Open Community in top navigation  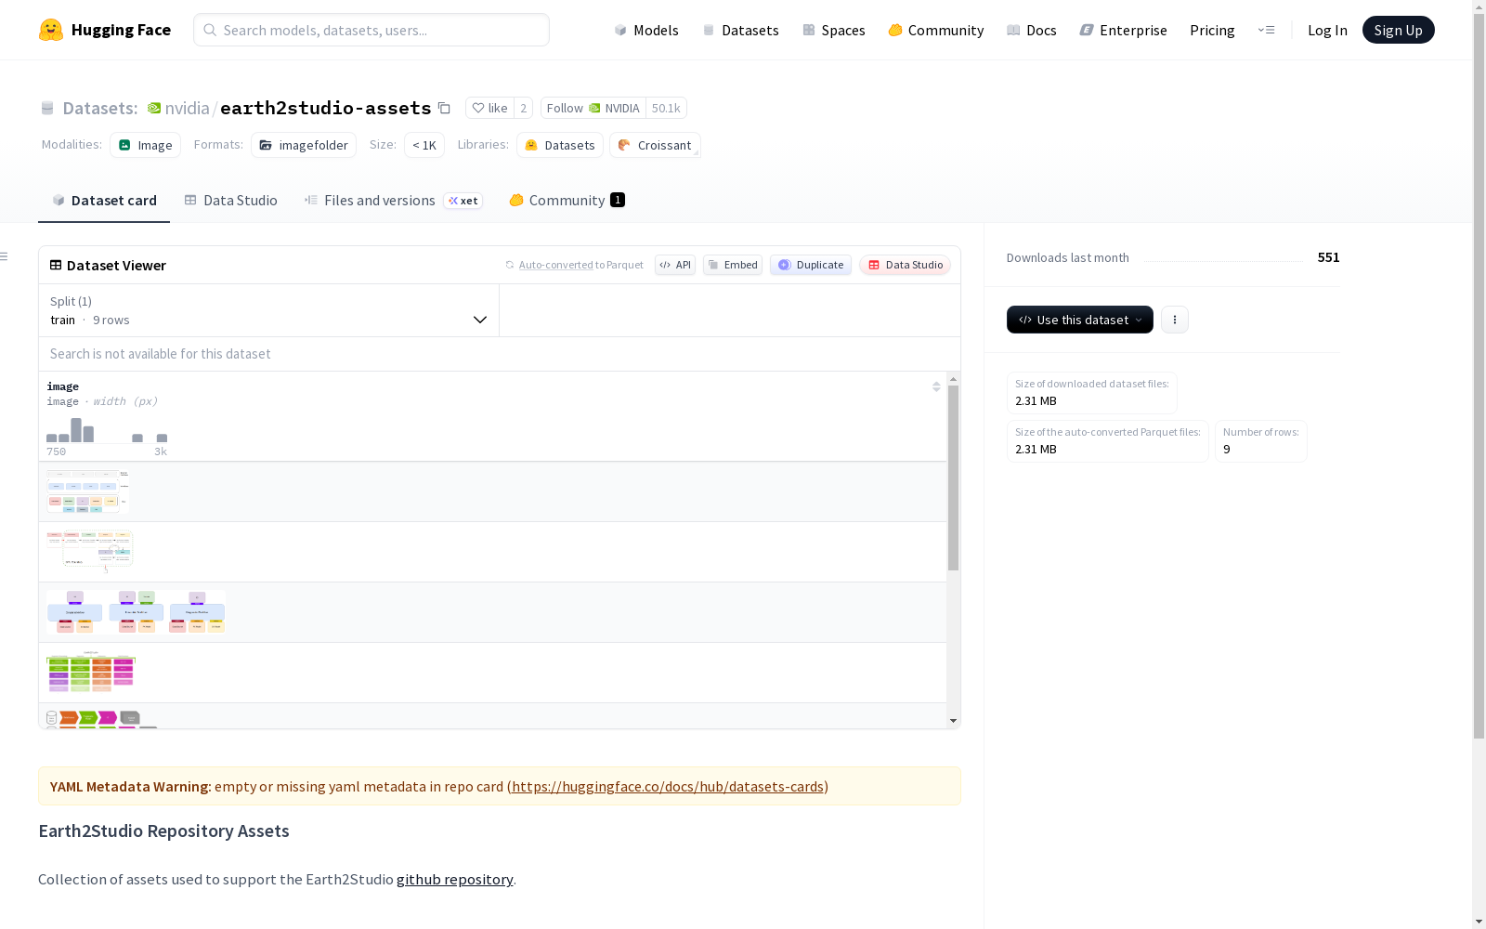pyautogui.click(x=935, y=30)
